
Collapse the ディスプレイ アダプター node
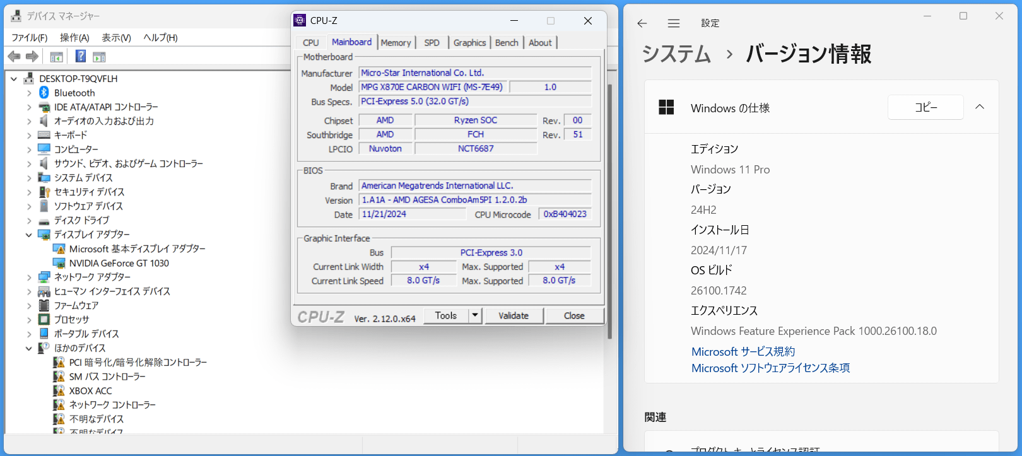point(29,235)
